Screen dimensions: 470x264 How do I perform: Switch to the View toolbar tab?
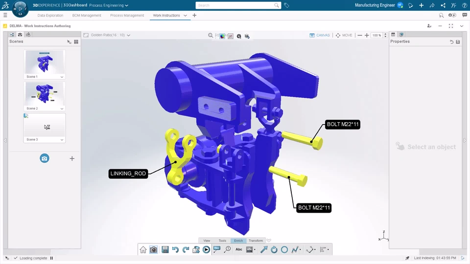(207, 241)
